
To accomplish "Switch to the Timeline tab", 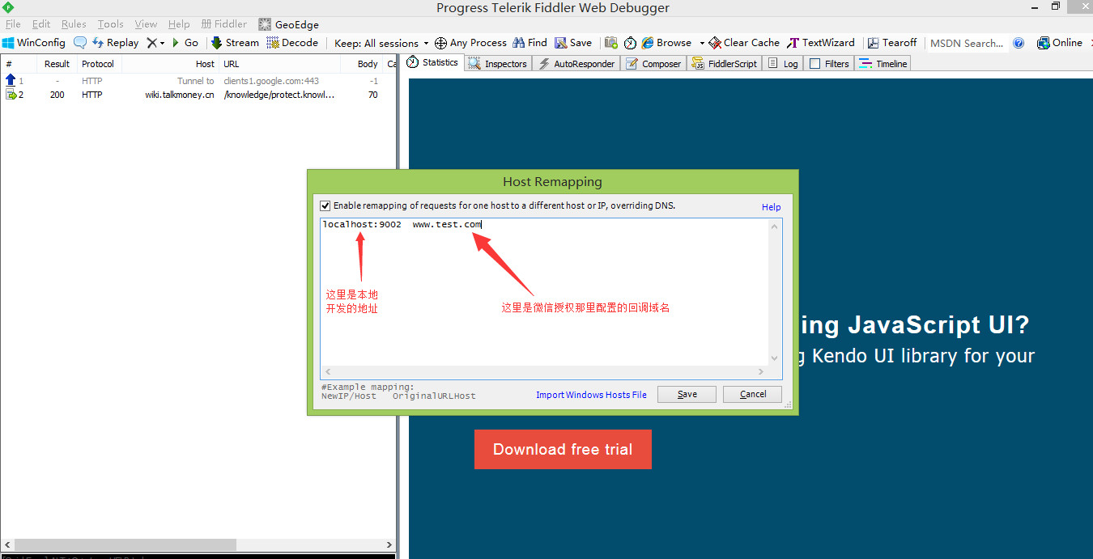I will (883, 63).
